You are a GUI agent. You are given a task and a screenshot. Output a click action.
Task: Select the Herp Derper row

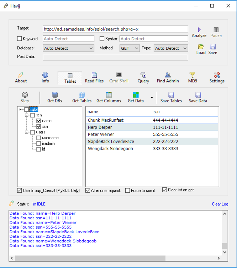152,127
